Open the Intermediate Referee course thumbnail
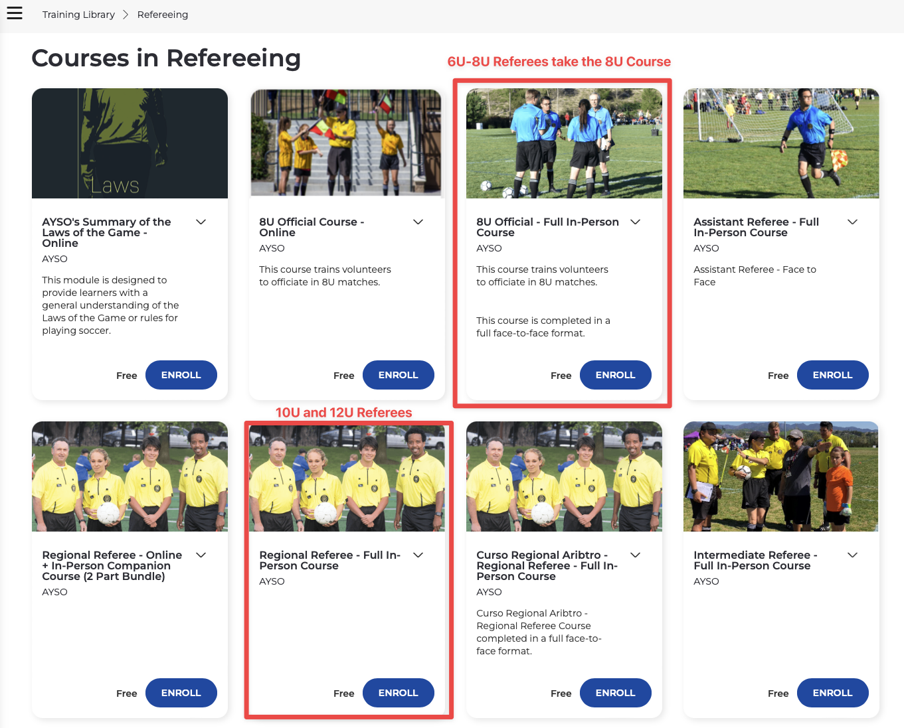The width and height of the screenshot is (904, 728). coord(781,476)
